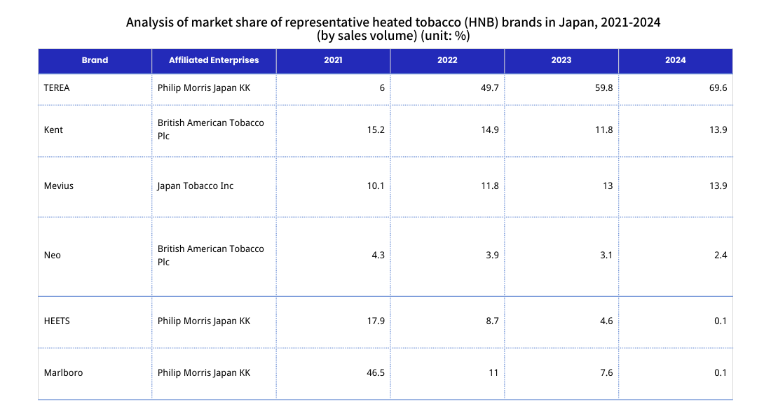Click the 2024 column header

675,60
